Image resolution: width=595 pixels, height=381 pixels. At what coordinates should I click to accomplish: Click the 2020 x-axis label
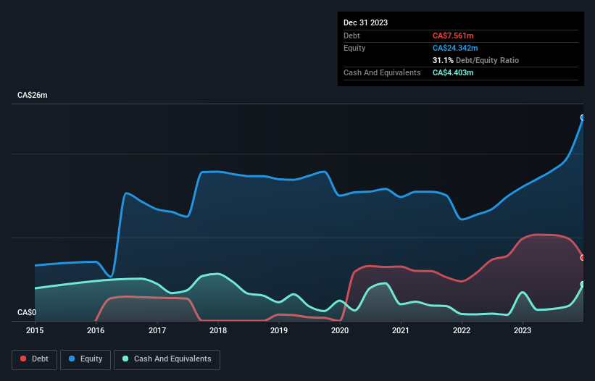click(340, 330)
